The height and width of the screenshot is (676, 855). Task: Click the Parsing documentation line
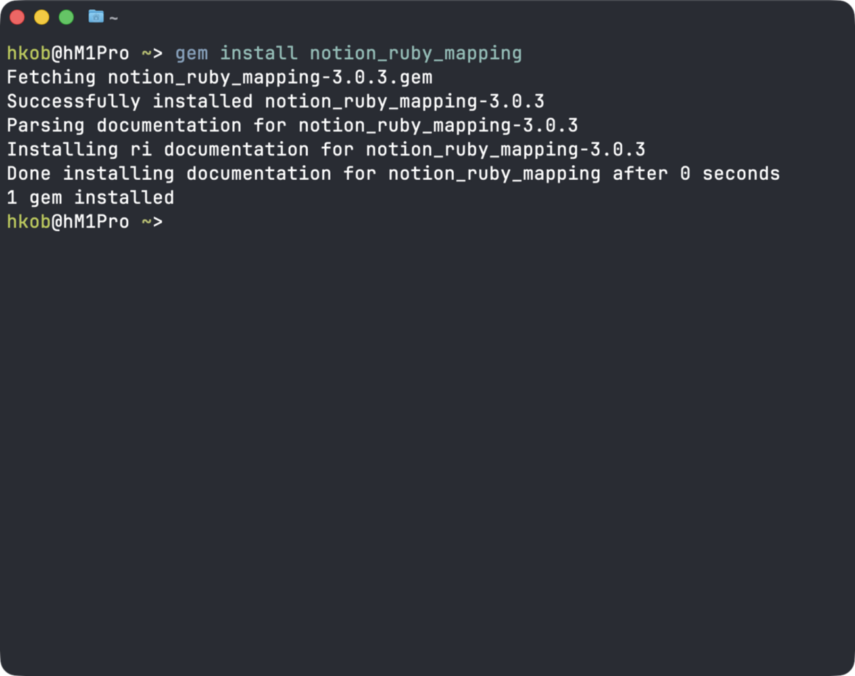(293, 125)
